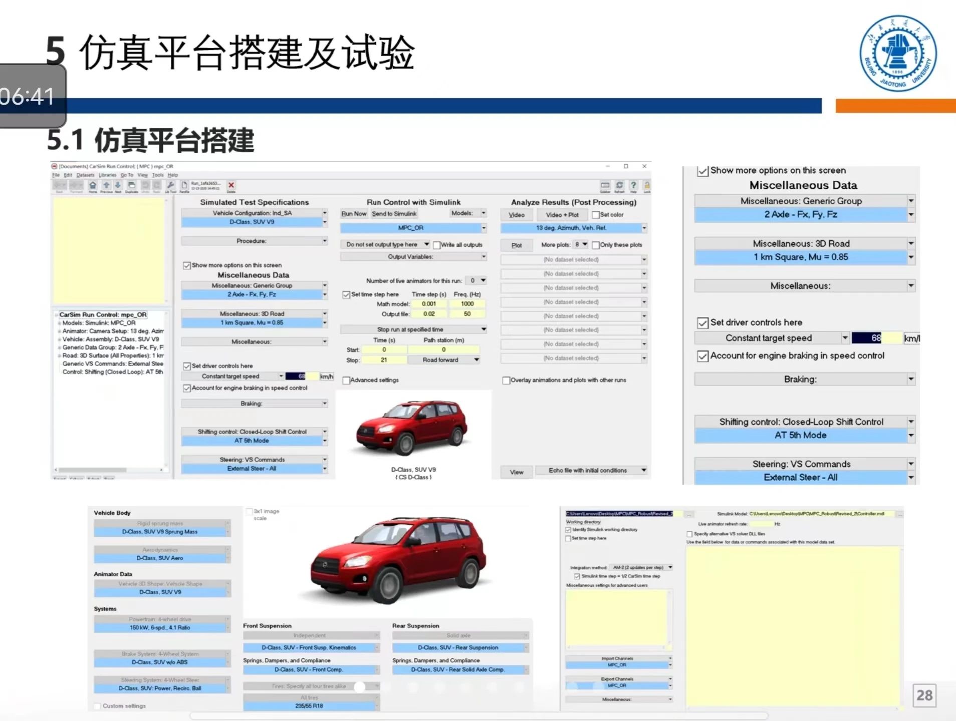956x721 pixels.
Task: Open the Lib Tool wrench icon
Action: click(x=171, y=186)
